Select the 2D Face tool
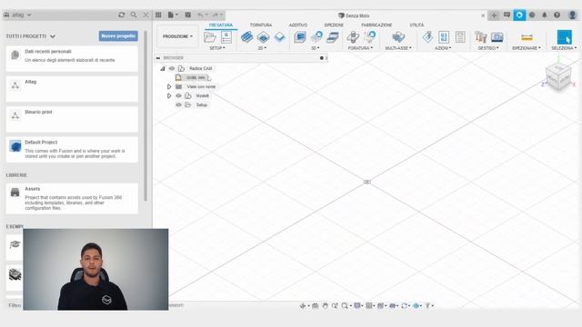This screenshot has width=582, height=327. [x=279, y=37]
